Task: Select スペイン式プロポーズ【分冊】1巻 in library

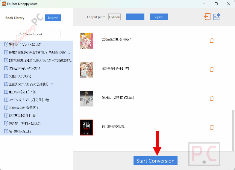Action: click(x=37, y=100)
